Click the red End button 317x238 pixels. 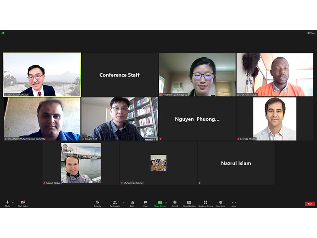coord(310,204)
